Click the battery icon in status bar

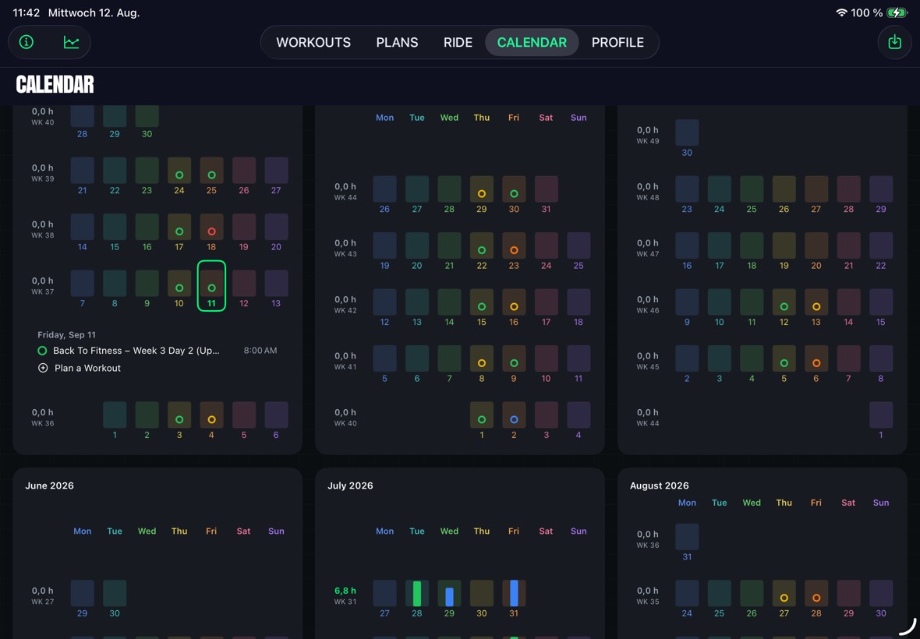pos(897,13)
